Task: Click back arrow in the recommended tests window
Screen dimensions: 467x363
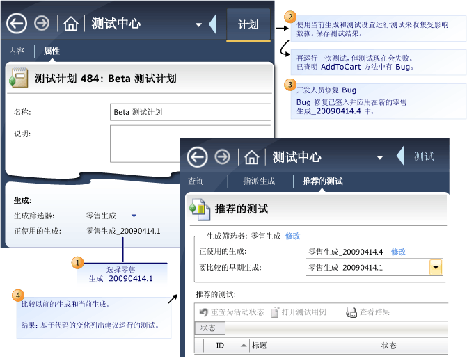Action: click(197, 156)
